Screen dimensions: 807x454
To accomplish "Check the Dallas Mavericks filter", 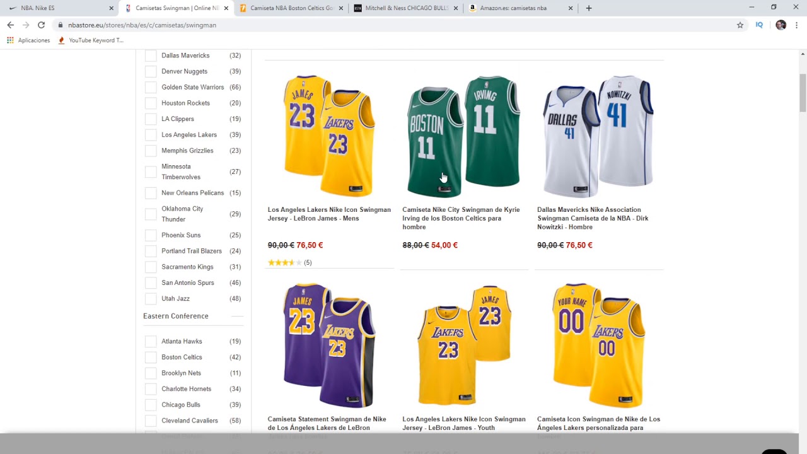I will coord(151,55).
